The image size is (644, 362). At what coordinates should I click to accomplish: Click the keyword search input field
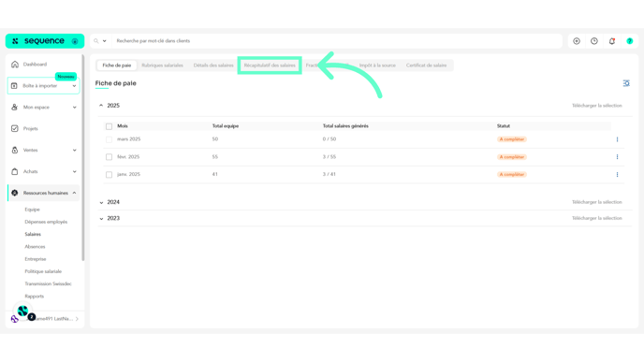(x=337, y=41)
